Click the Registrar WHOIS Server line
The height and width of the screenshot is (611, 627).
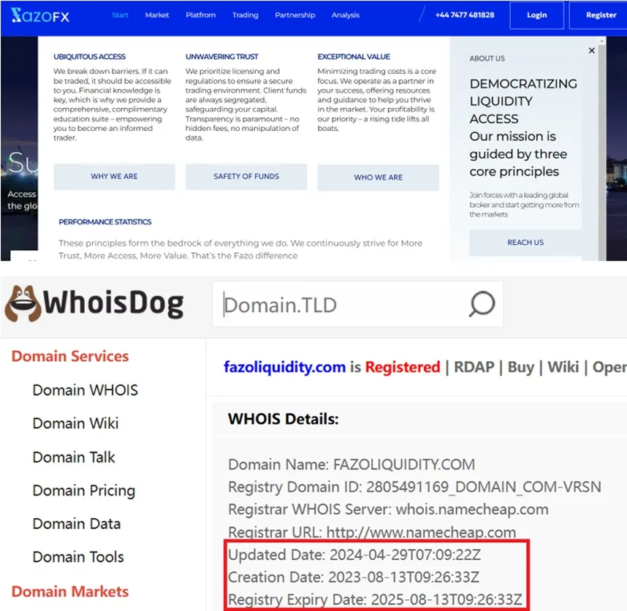(388, 509)
